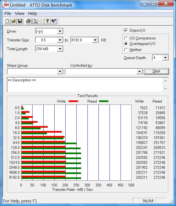Select the Overlapped I/O radio button
The width and height of the screenshot is (176, 206).
126,44
